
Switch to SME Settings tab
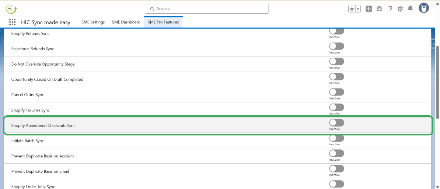93,22
